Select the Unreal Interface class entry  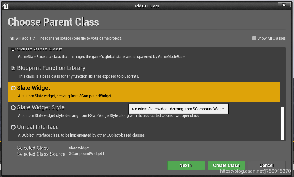pos(38,127)
